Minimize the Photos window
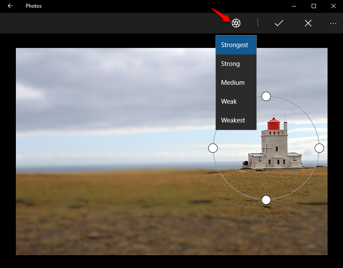 point(294,6)
